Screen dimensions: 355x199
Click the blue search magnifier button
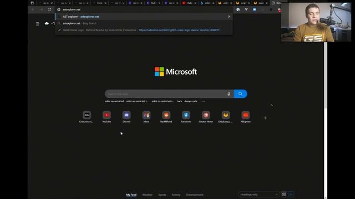click(x=240, y=94)
